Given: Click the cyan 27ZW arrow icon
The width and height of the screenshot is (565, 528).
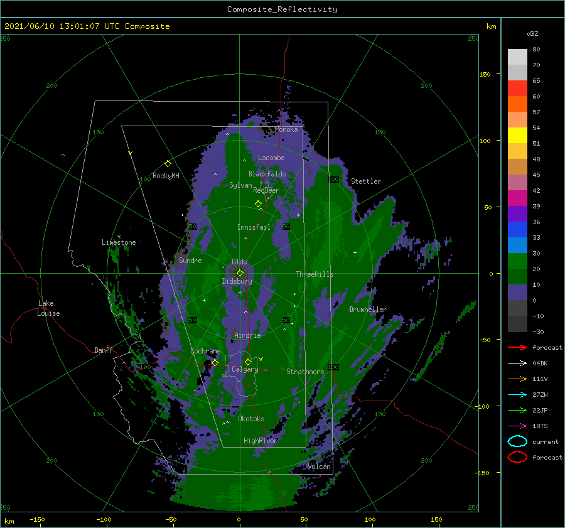Looking at the screenshot, I should tap(517, 395).
